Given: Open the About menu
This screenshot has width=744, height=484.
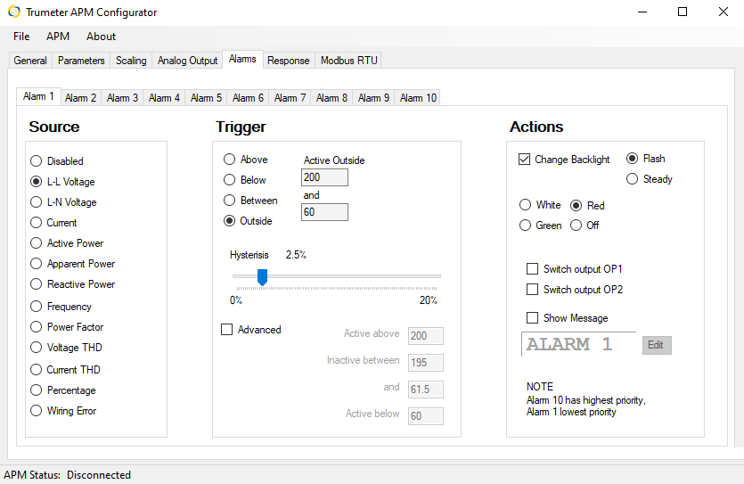Looking at the screenshot, I should click(101, 37).
